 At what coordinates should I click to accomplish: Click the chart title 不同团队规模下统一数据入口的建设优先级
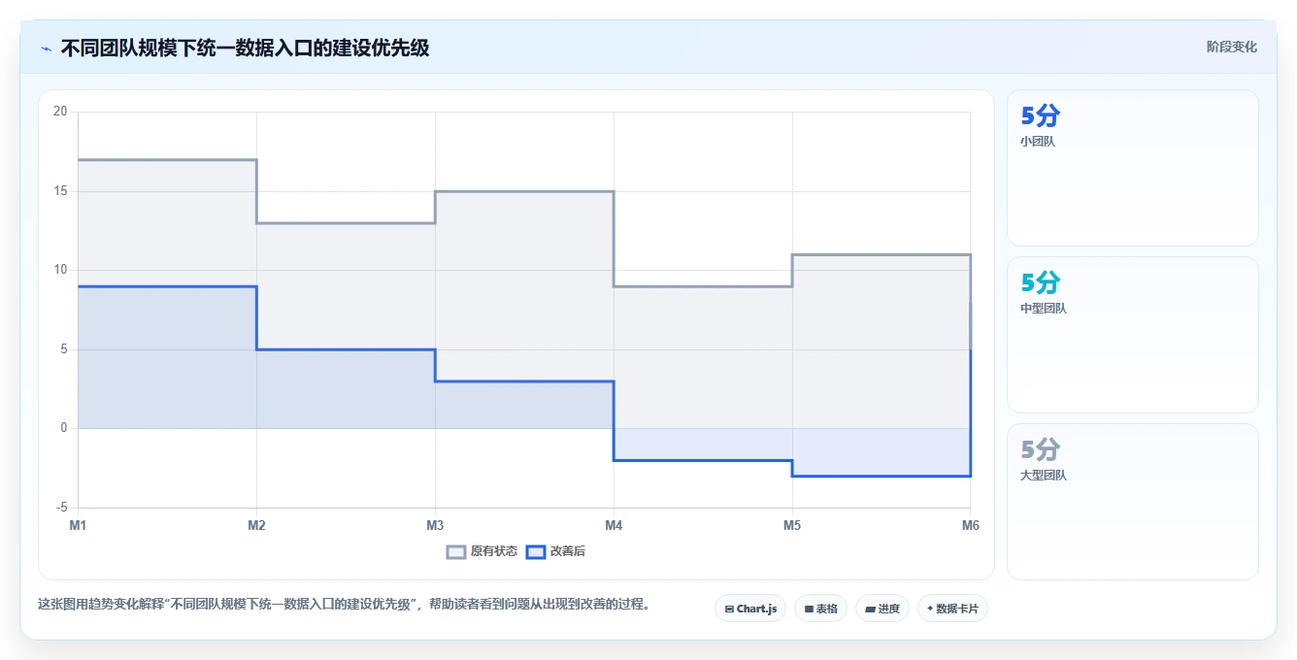pos(245,48)
